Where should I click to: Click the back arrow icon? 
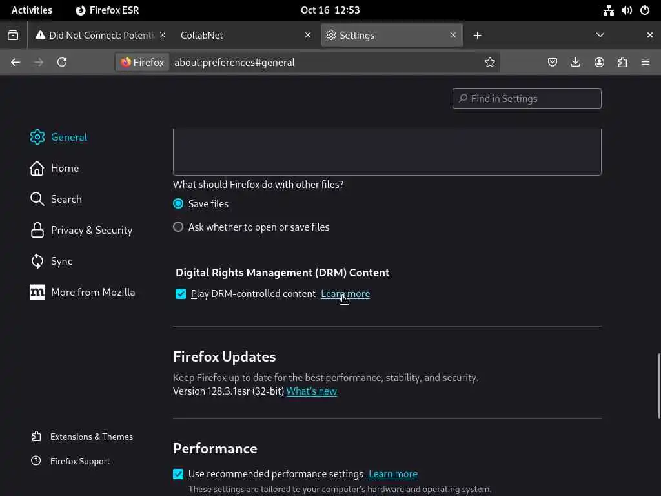(x=15, y=62)
